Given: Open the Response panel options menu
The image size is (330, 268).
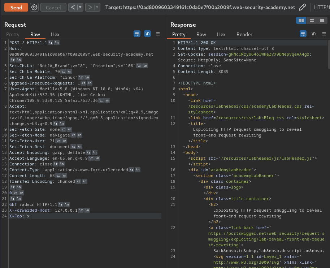Looking at the screenshot, I should point(324,34).
